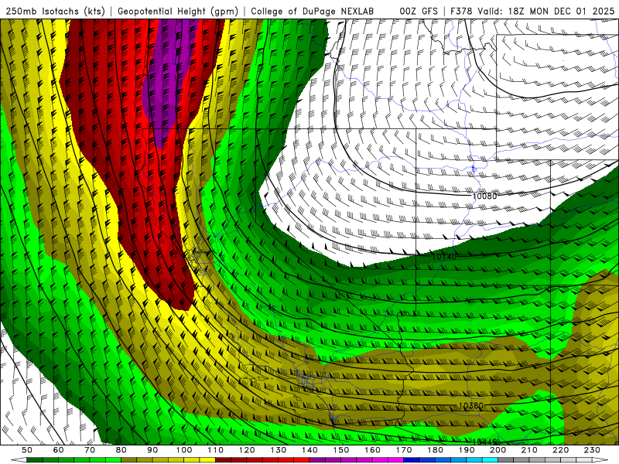Click the 210 value on the color scale
Image resolution: width=619 pixels, height=464 pixels.
pyautogui.click(x=529, y=450)
